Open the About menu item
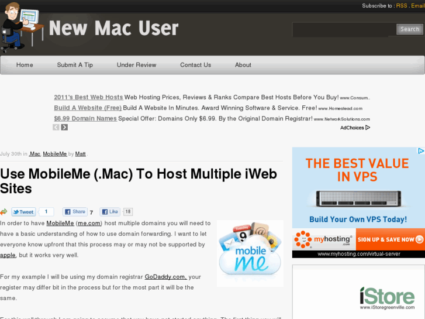This screenshot has width=425, height=319. (243, 65)
